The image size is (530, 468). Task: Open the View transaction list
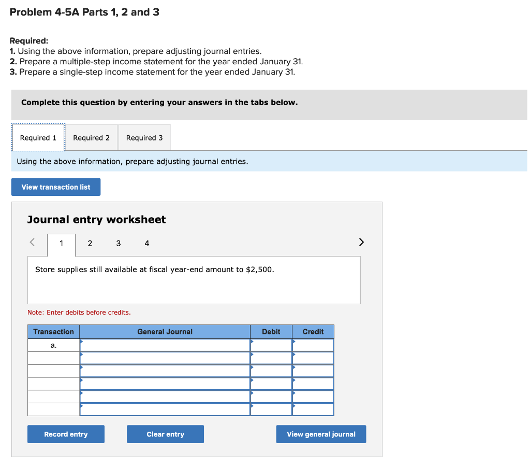(x=55, y=187)
